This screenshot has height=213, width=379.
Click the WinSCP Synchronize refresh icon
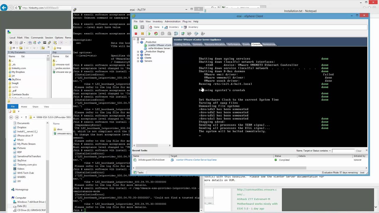38,43
